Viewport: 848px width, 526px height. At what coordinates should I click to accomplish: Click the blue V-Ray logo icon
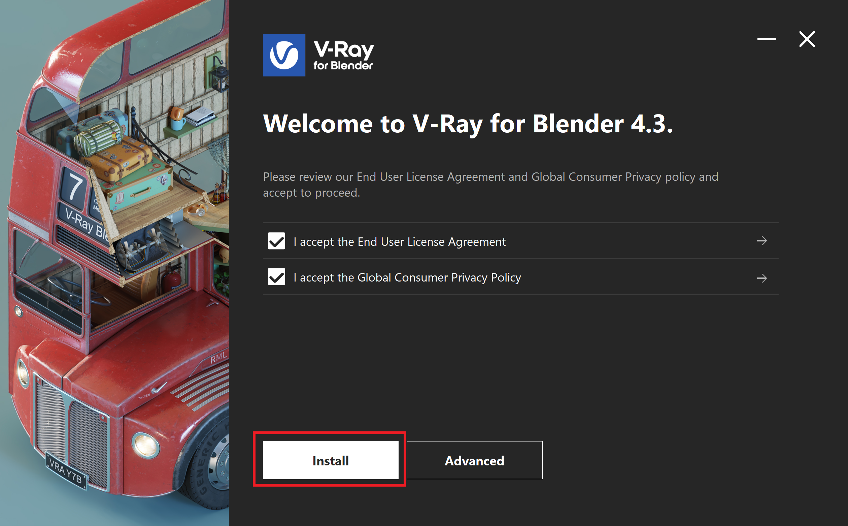coord(284,55)
